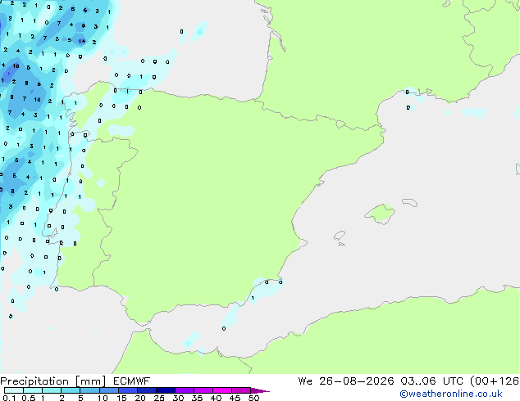
Task: Click the over-50 mm legend arrow tip
Action: 260,390
